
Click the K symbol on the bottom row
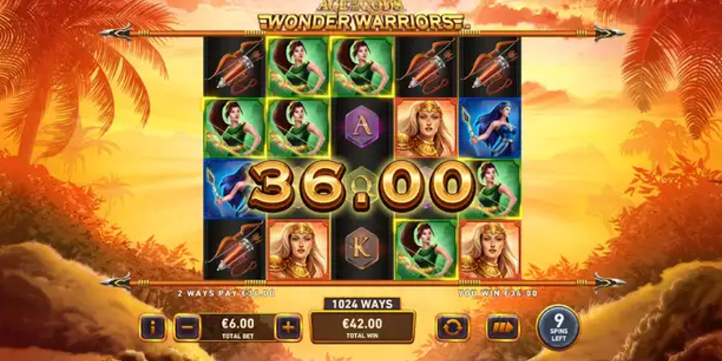tap(362, 248)
